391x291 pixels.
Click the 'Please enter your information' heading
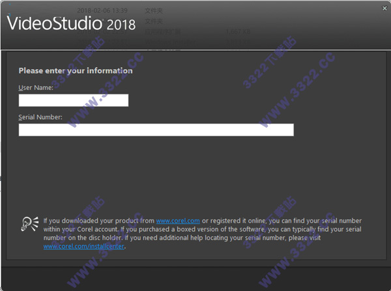tap(75, 70)
